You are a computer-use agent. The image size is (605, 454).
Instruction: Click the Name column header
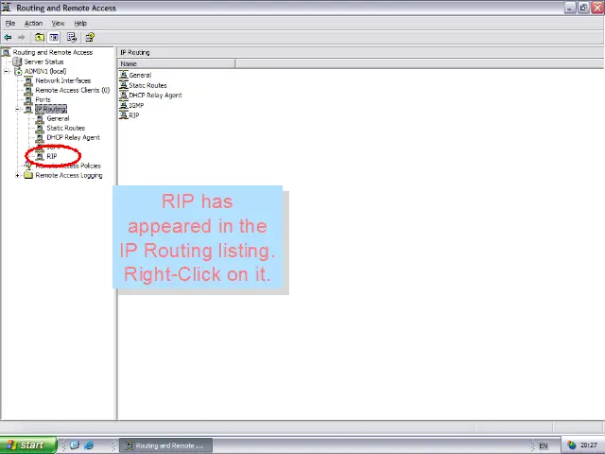point(177,63)
